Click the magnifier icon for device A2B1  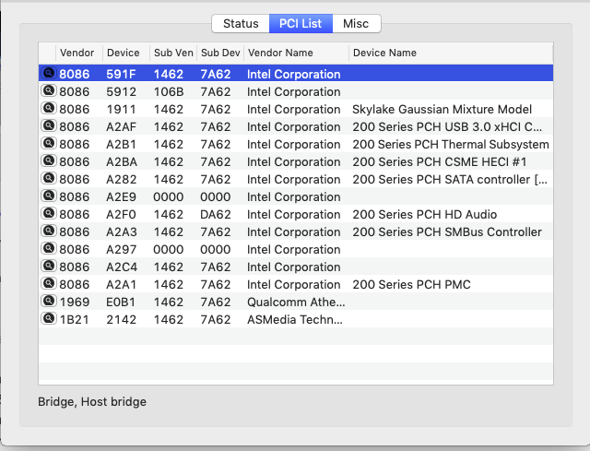click(49, 143)
